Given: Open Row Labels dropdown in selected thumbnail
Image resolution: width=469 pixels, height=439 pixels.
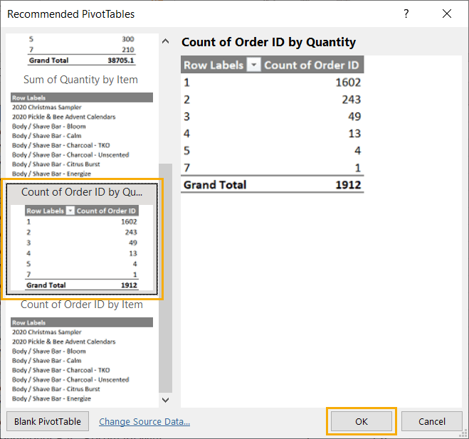Looking at the screenshot, I should point(70,211).
